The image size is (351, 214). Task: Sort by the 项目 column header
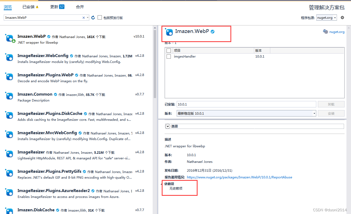213,51
